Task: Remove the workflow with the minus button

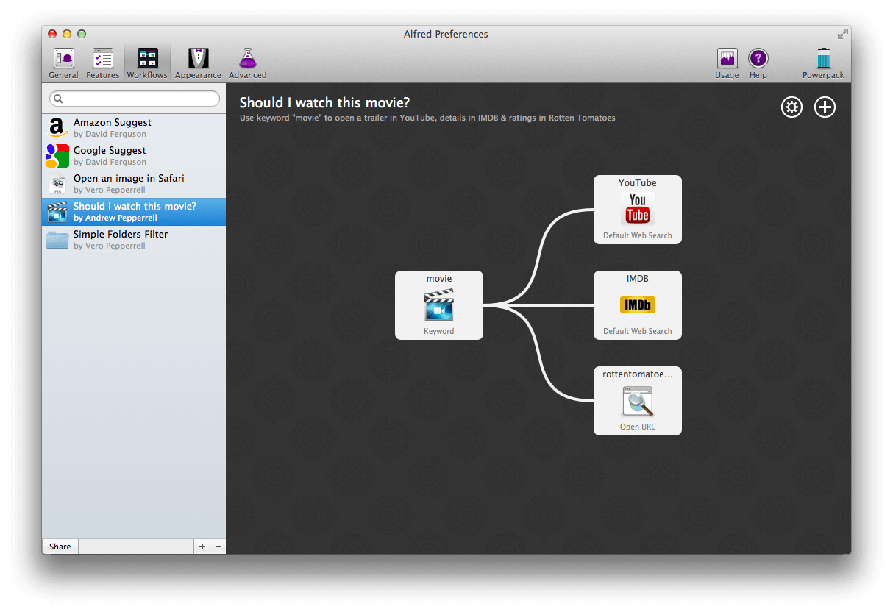Action: [x=218, y=547]
